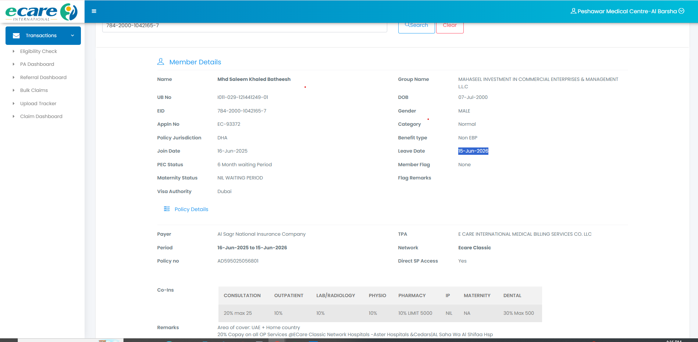Click the Policy Details heading link
698x342 pixels.
[x=191, y=209]
